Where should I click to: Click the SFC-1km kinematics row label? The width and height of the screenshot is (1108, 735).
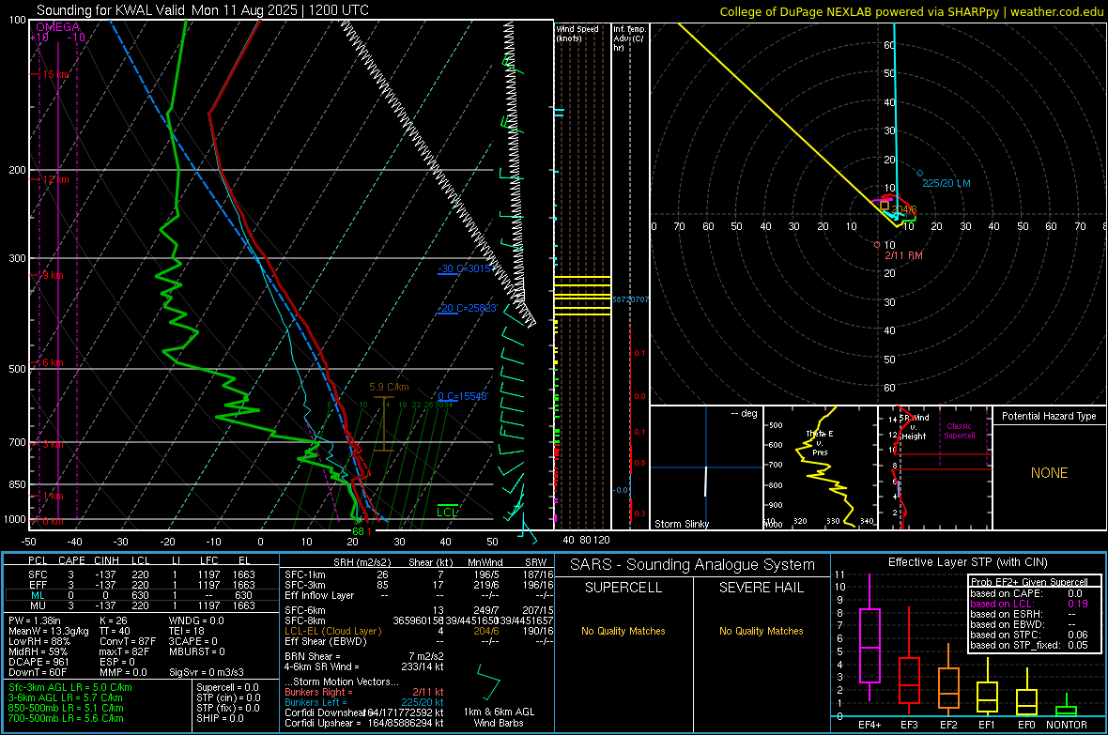pos(305,574)
